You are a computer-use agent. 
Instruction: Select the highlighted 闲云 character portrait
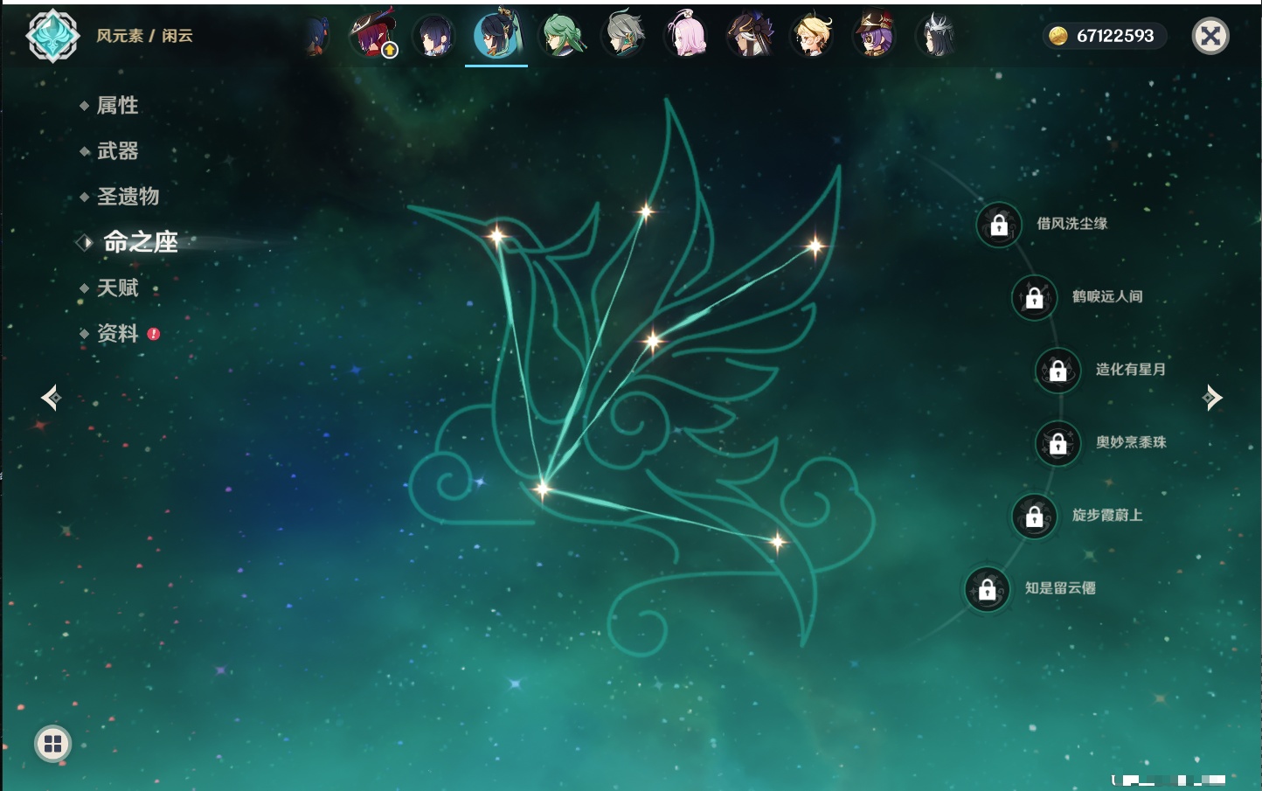click(496, 35)
